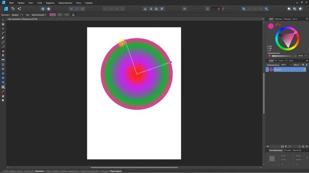309x173 pixels.
Task: Toggle the layer lock icon
Action: [x=307, y=65]
